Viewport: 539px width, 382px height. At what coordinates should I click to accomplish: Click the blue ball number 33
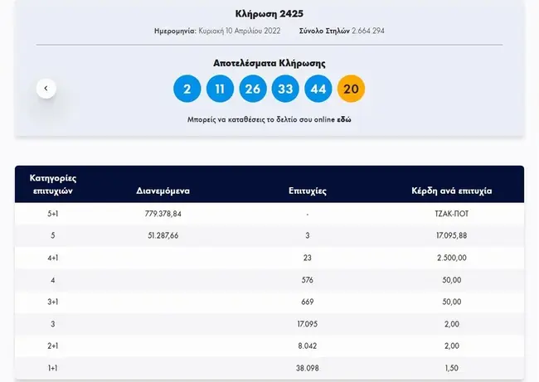(285, 89)
